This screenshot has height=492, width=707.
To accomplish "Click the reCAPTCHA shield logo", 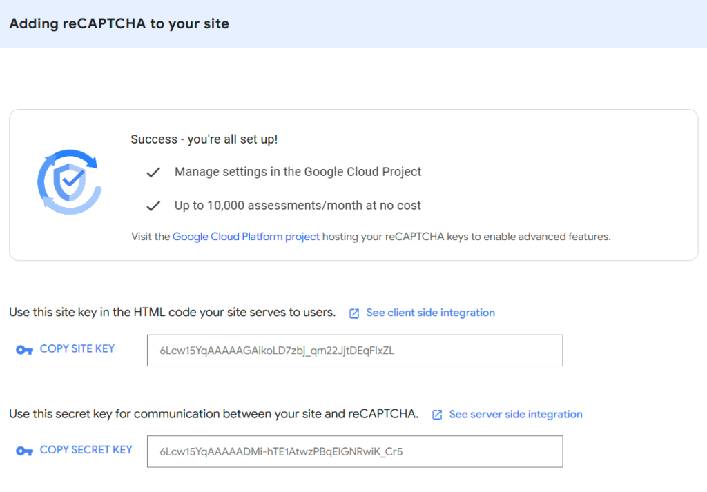I will (70, 182).
